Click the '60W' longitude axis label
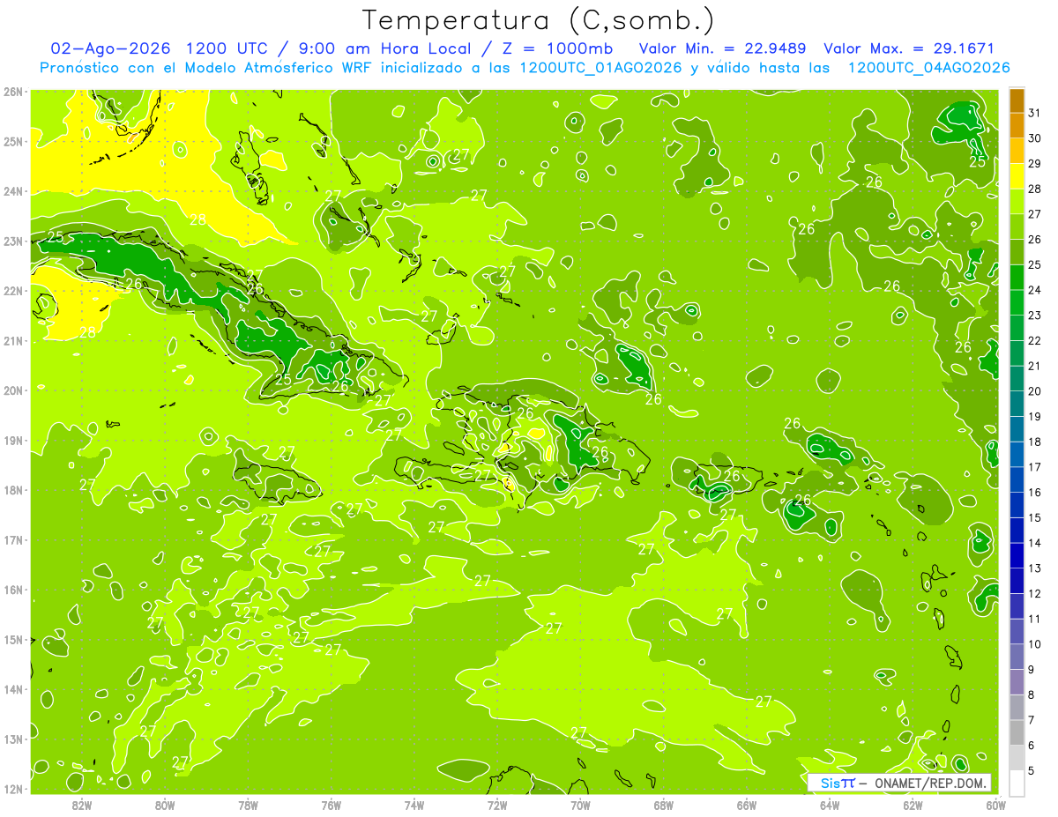This screenshot has height=817, width=1058. [996, 805]
